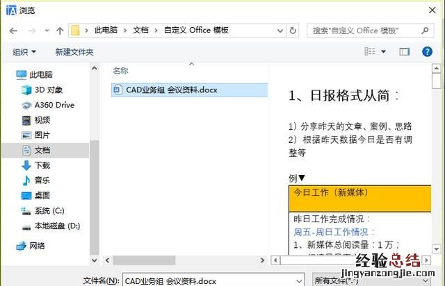Open 本地磁盘 (D:) drive
This screenshot has width=445, height=286.
pyautogui.click(x=51, y=226)
